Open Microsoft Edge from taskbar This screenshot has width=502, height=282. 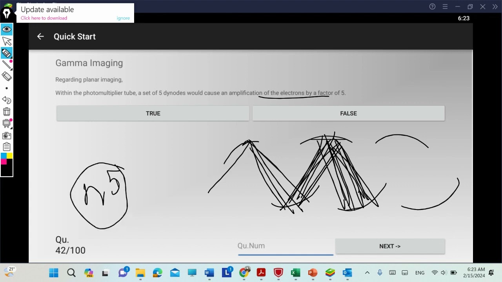[x=157, y=273]
